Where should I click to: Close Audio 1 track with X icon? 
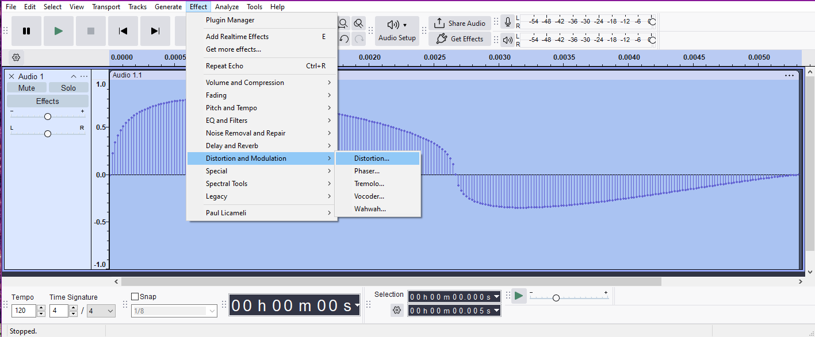point(12,76)
